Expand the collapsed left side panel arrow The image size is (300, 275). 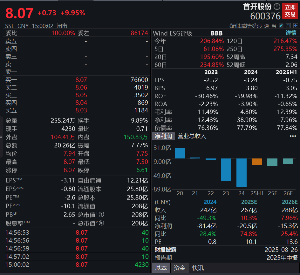(1, 137)
